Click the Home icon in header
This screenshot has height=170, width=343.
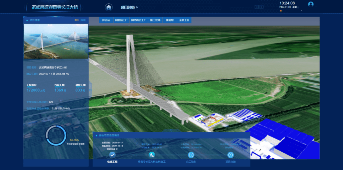(x=109, y=7)
